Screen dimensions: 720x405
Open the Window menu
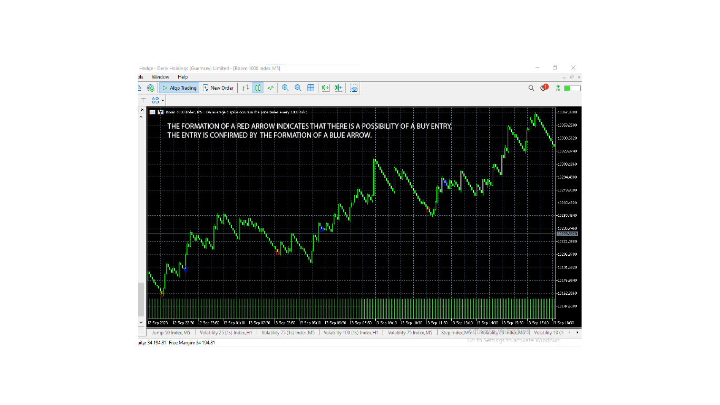pyautogui.click(x=160, y=76)
